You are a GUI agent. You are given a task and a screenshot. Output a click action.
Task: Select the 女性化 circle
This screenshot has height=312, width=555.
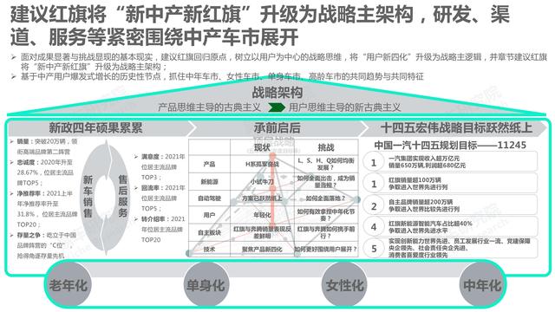click(344, 285)
